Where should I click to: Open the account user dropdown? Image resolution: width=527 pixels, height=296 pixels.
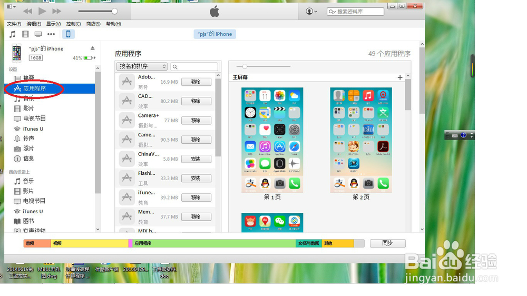pos(311,12)
